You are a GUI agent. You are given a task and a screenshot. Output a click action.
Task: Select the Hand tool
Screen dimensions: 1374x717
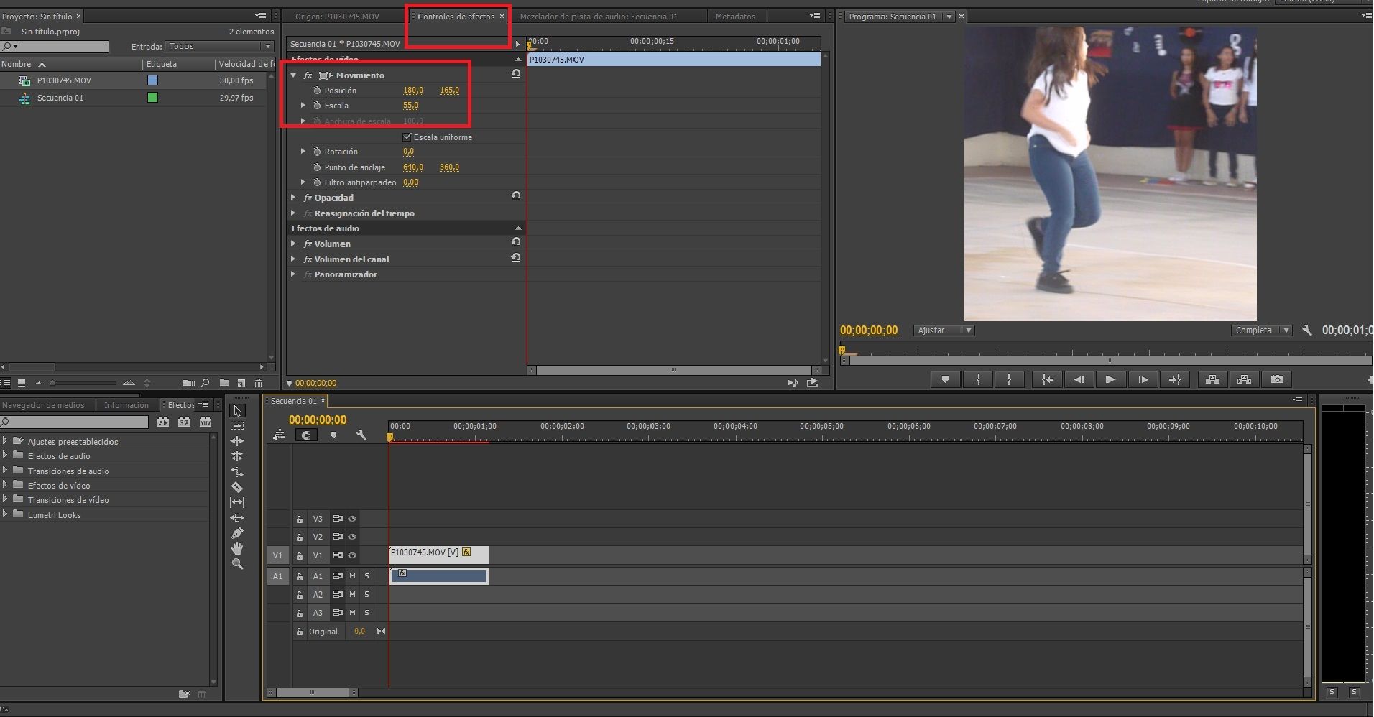click(x=237, y=549)
